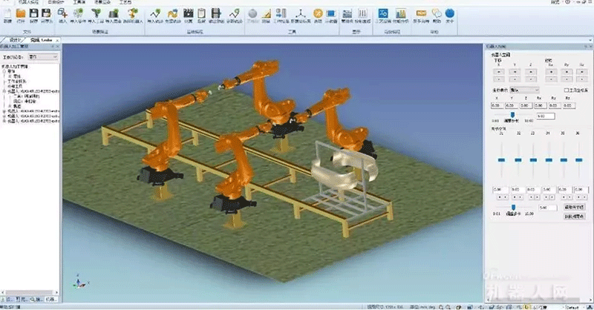The width and height of the screenshot is (594, 310).
Task: Toggle the tool coordinate system checkbox
Action: 567,90
